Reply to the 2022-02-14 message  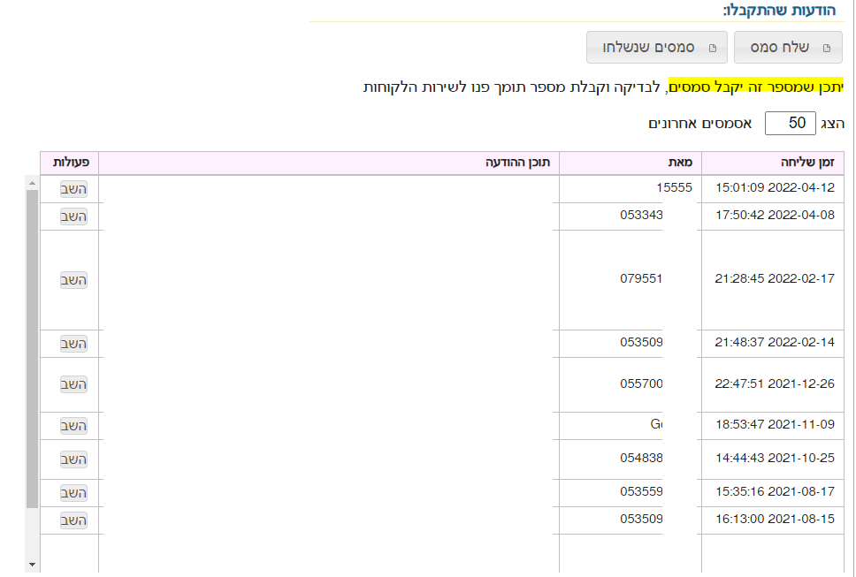tap(73, 343)
